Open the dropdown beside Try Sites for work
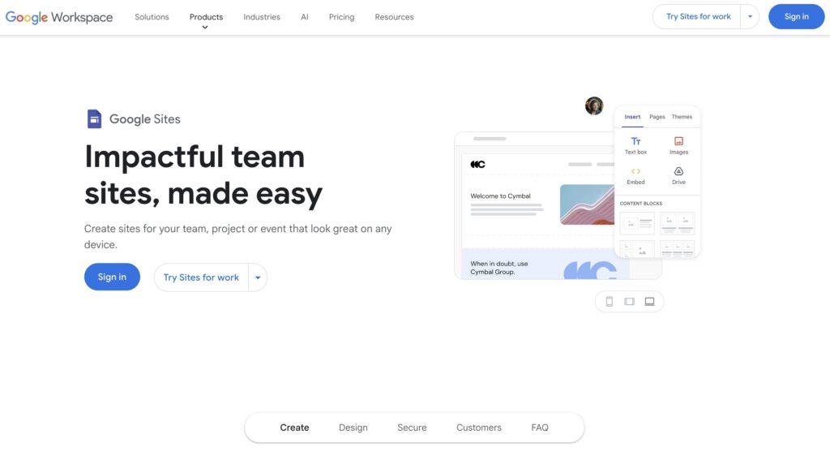The width and height of the screenshot is (830, 473). point(258,277)
